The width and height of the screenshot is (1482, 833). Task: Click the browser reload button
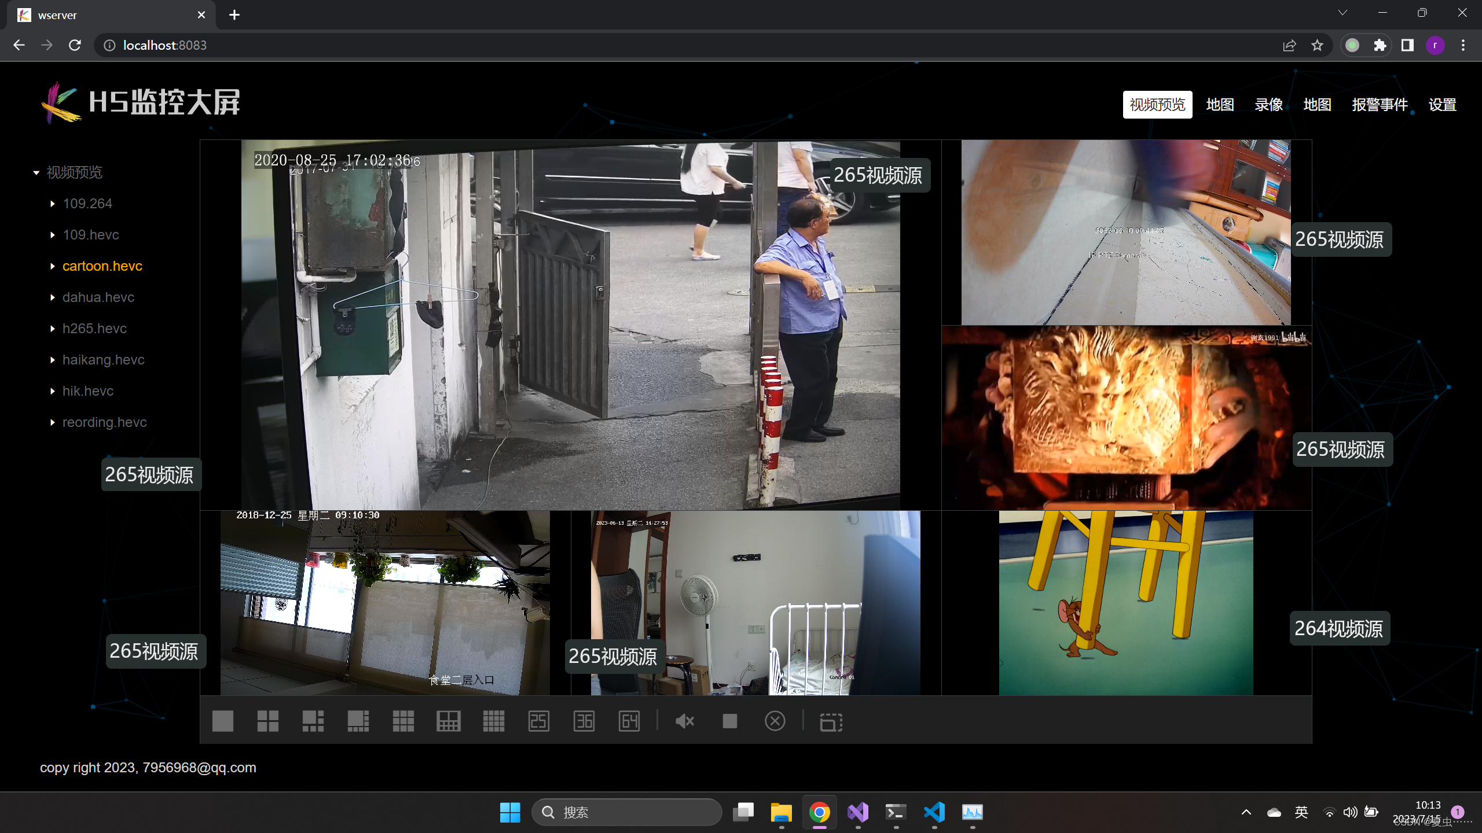75,45
